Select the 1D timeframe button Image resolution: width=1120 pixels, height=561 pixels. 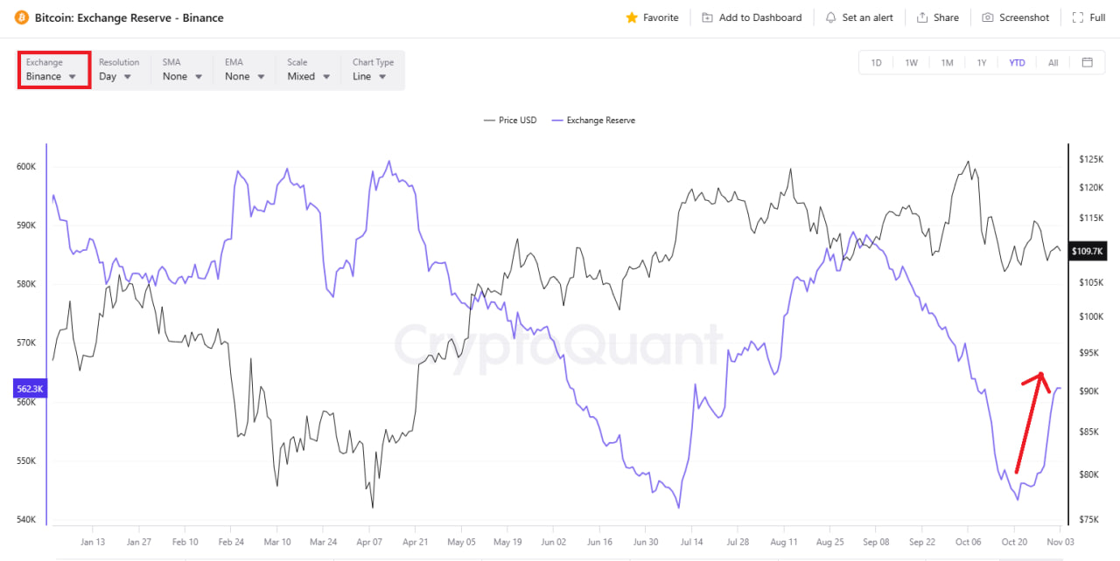[876, 62]
